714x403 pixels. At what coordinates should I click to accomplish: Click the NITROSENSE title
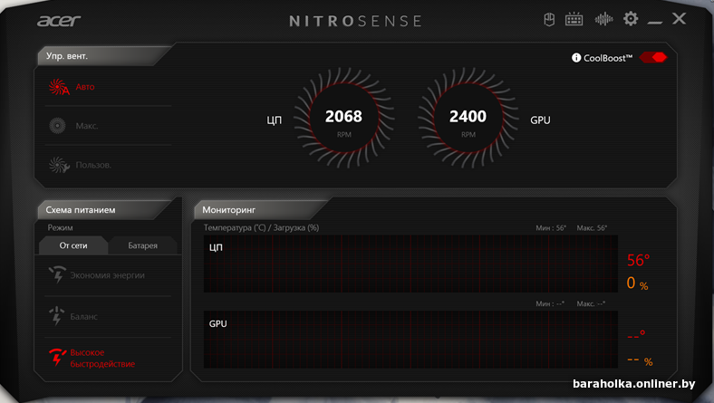355,21
